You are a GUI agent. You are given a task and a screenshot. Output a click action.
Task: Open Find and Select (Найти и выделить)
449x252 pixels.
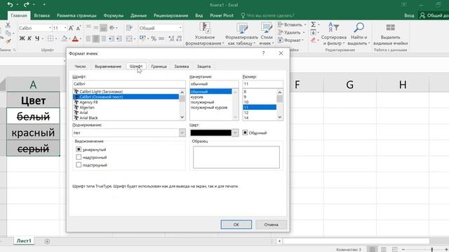click(358, 34)
